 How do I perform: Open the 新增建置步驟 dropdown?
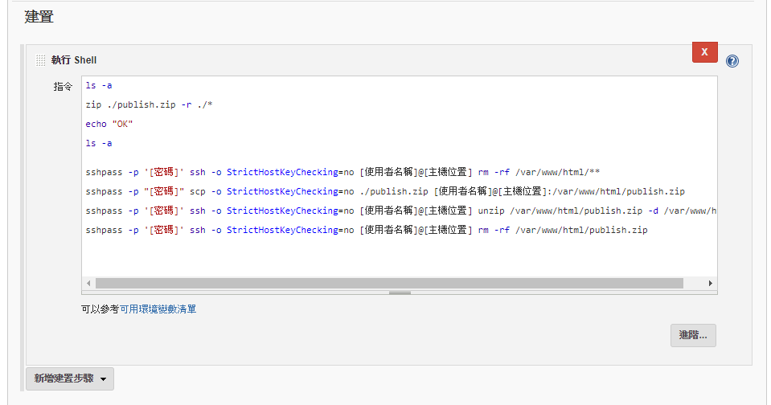point(70,378)
